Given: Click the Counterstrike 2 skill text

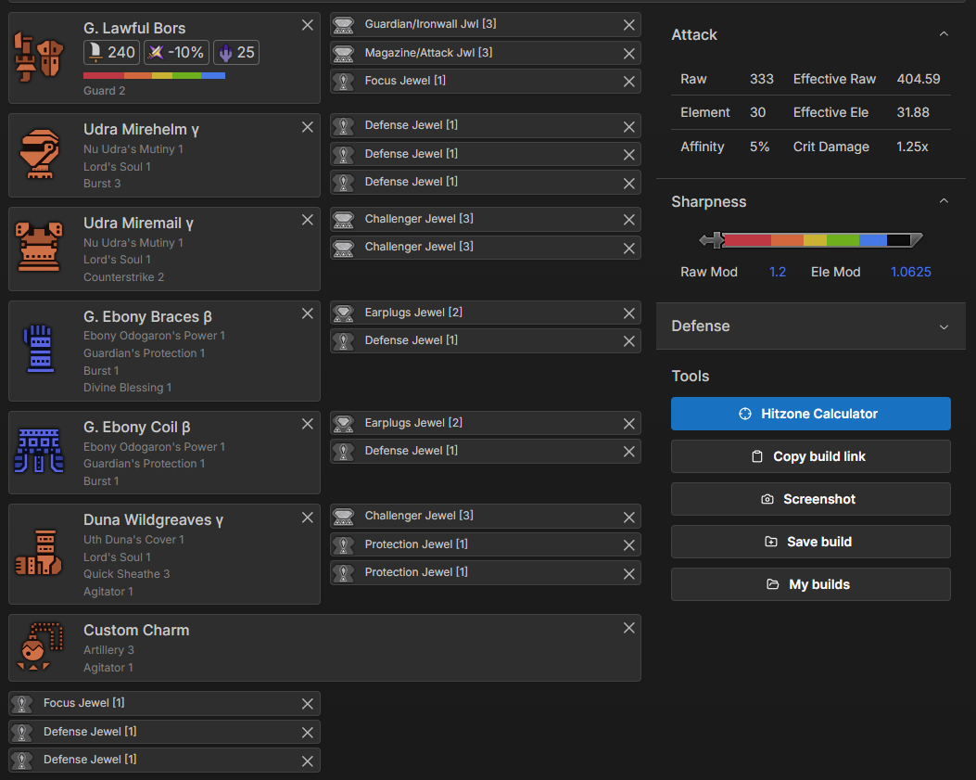Looking at the screenshot, I should point(124,276).
